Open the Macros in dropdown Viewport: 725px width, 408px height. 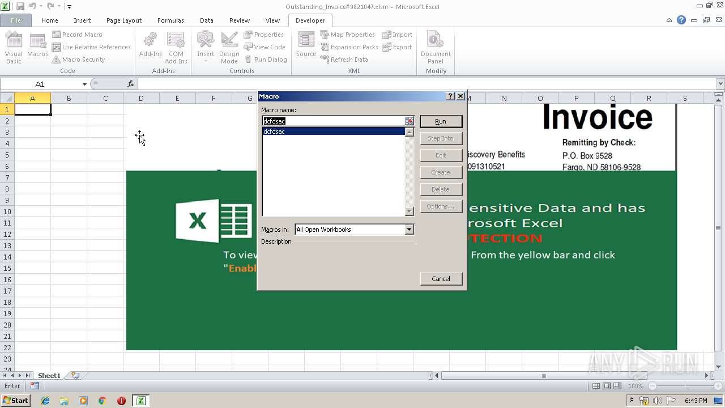409,229
